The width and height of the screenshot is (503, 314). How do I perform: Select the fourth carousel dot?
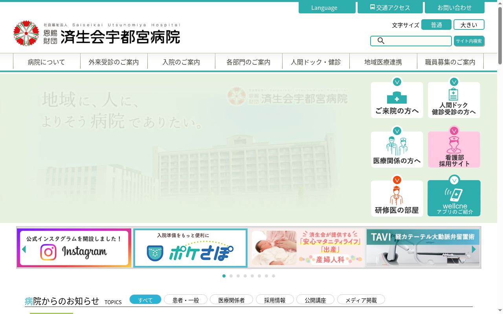point(245,276)
